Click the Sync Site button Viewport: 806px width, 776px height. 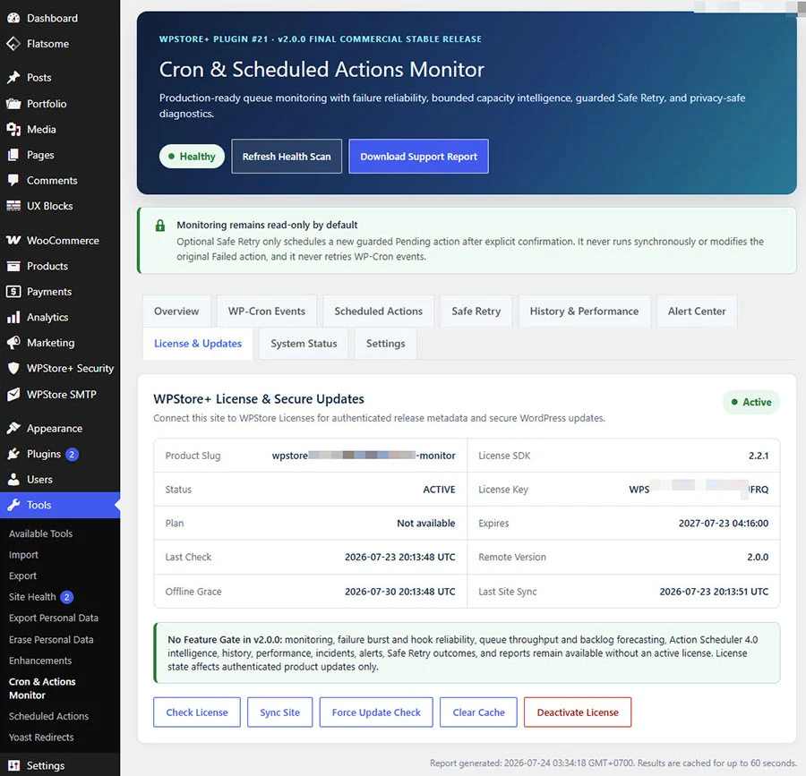point(279,712)
